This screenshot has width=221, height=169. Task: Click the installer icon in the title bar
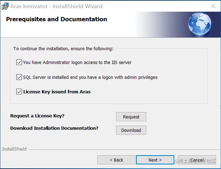coord(5,6)
